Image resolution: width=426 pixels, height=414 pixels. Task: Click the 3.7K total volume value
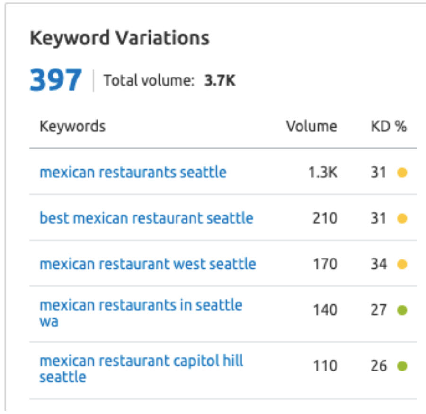point(220,80)
